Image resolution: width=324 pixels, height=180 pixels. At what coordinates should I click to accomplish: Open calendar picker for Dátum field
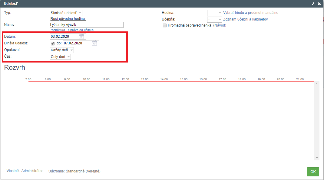click(81, 37)
